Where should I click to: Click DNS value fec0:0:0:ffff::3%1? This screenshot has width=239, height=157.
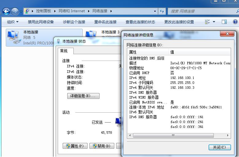[x=187, y=127]
